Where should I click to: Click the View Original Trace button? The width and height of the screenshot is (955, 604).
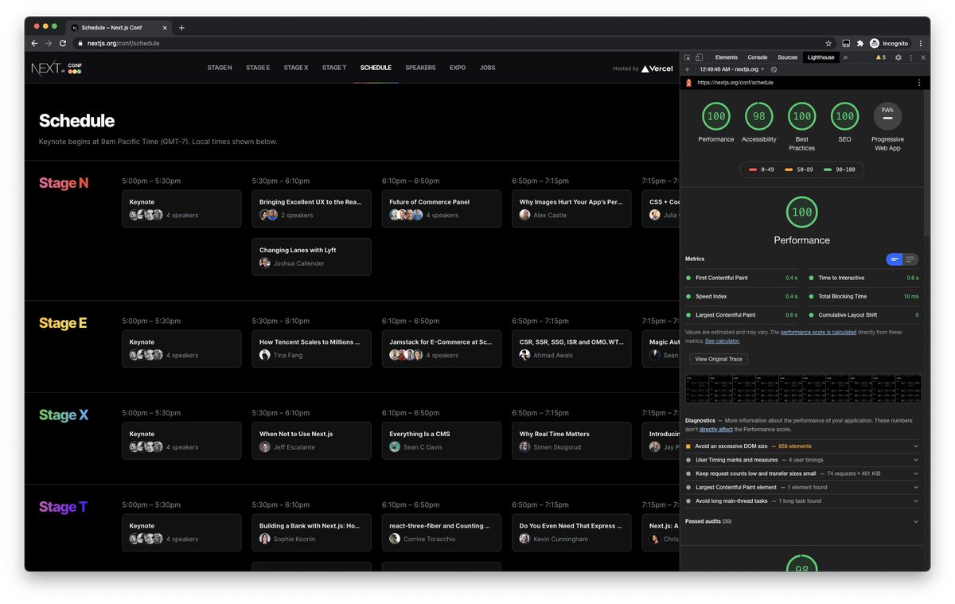(x=718, y=358)
